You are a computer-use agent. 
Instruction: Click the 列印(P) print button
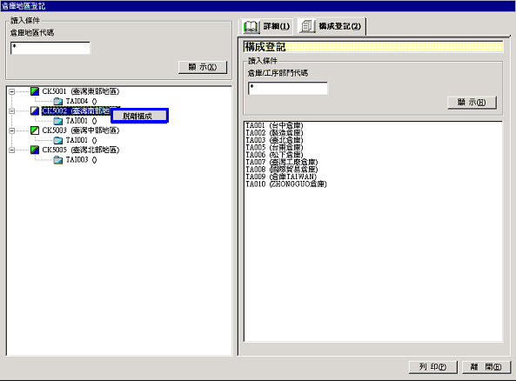coord(432,367)
